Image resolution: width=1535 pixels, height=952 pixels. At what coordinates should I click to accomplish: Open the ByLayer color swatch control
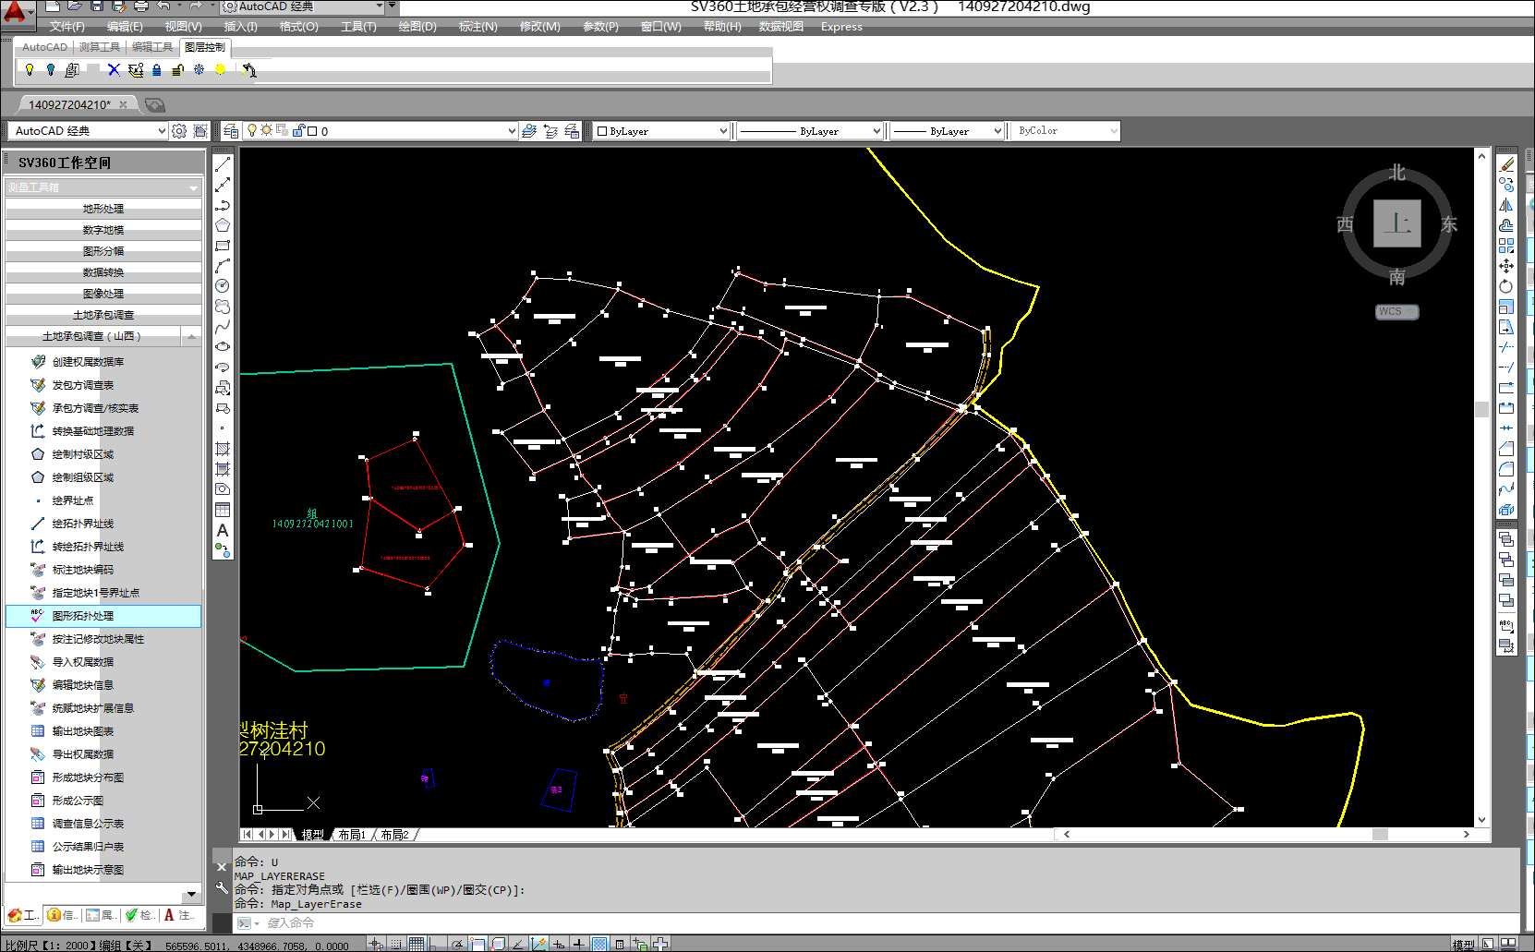click(x=662, y=131)
